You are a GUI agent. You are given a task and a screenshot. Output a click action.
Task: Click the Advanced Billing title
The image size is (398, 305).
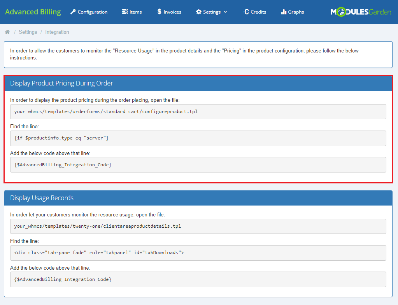pyautogui.click(x=33, y=12)
